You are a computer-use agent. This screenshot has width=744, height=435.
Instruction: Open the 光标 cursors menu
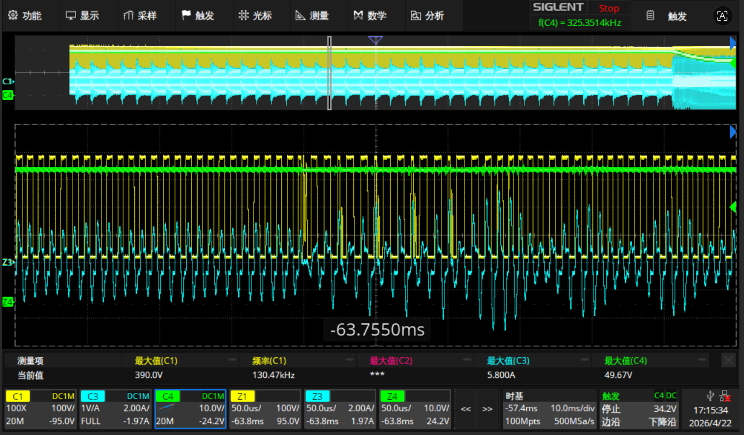tap(255, 16)
